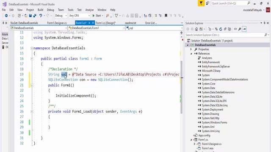Click the Save All toolbar icon

tap(35, 16)
